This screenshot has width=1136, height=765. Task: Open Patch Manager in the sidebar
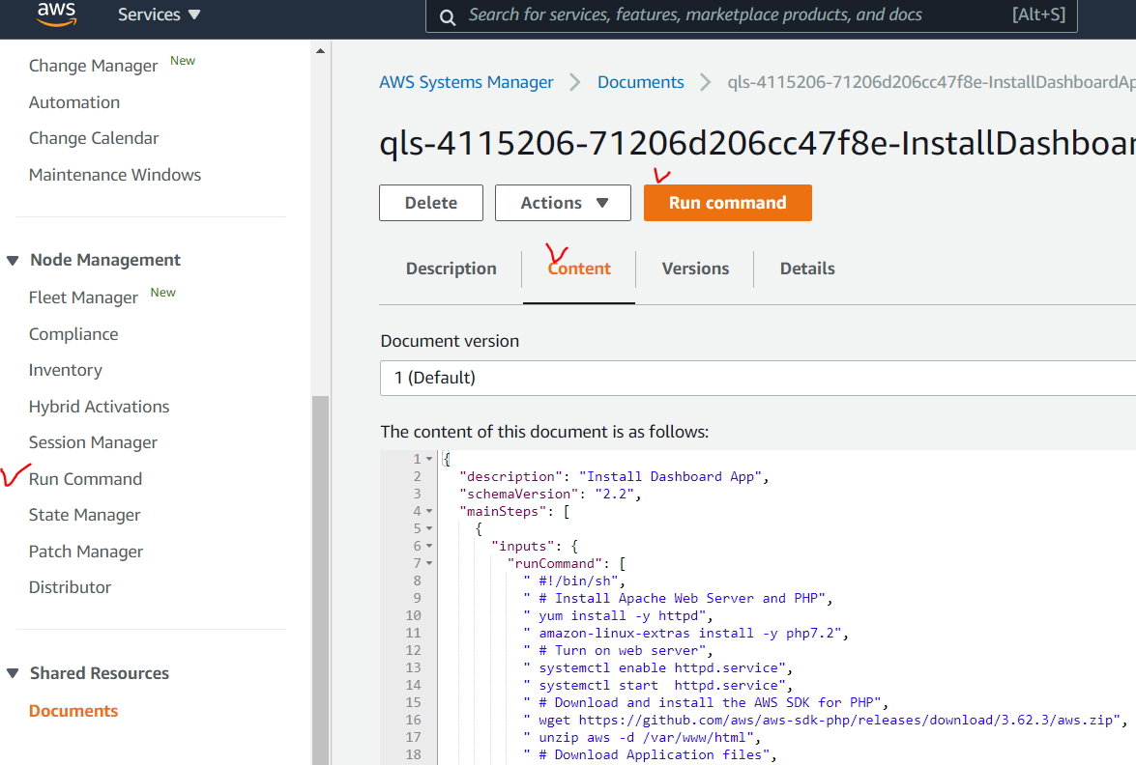click(x=85, y=551)
